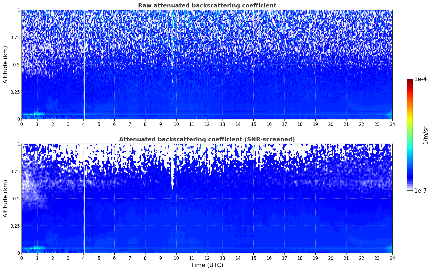Click the '1e-4' colorbar maximum label
431x271 pixels.
[x=420, y=79]
